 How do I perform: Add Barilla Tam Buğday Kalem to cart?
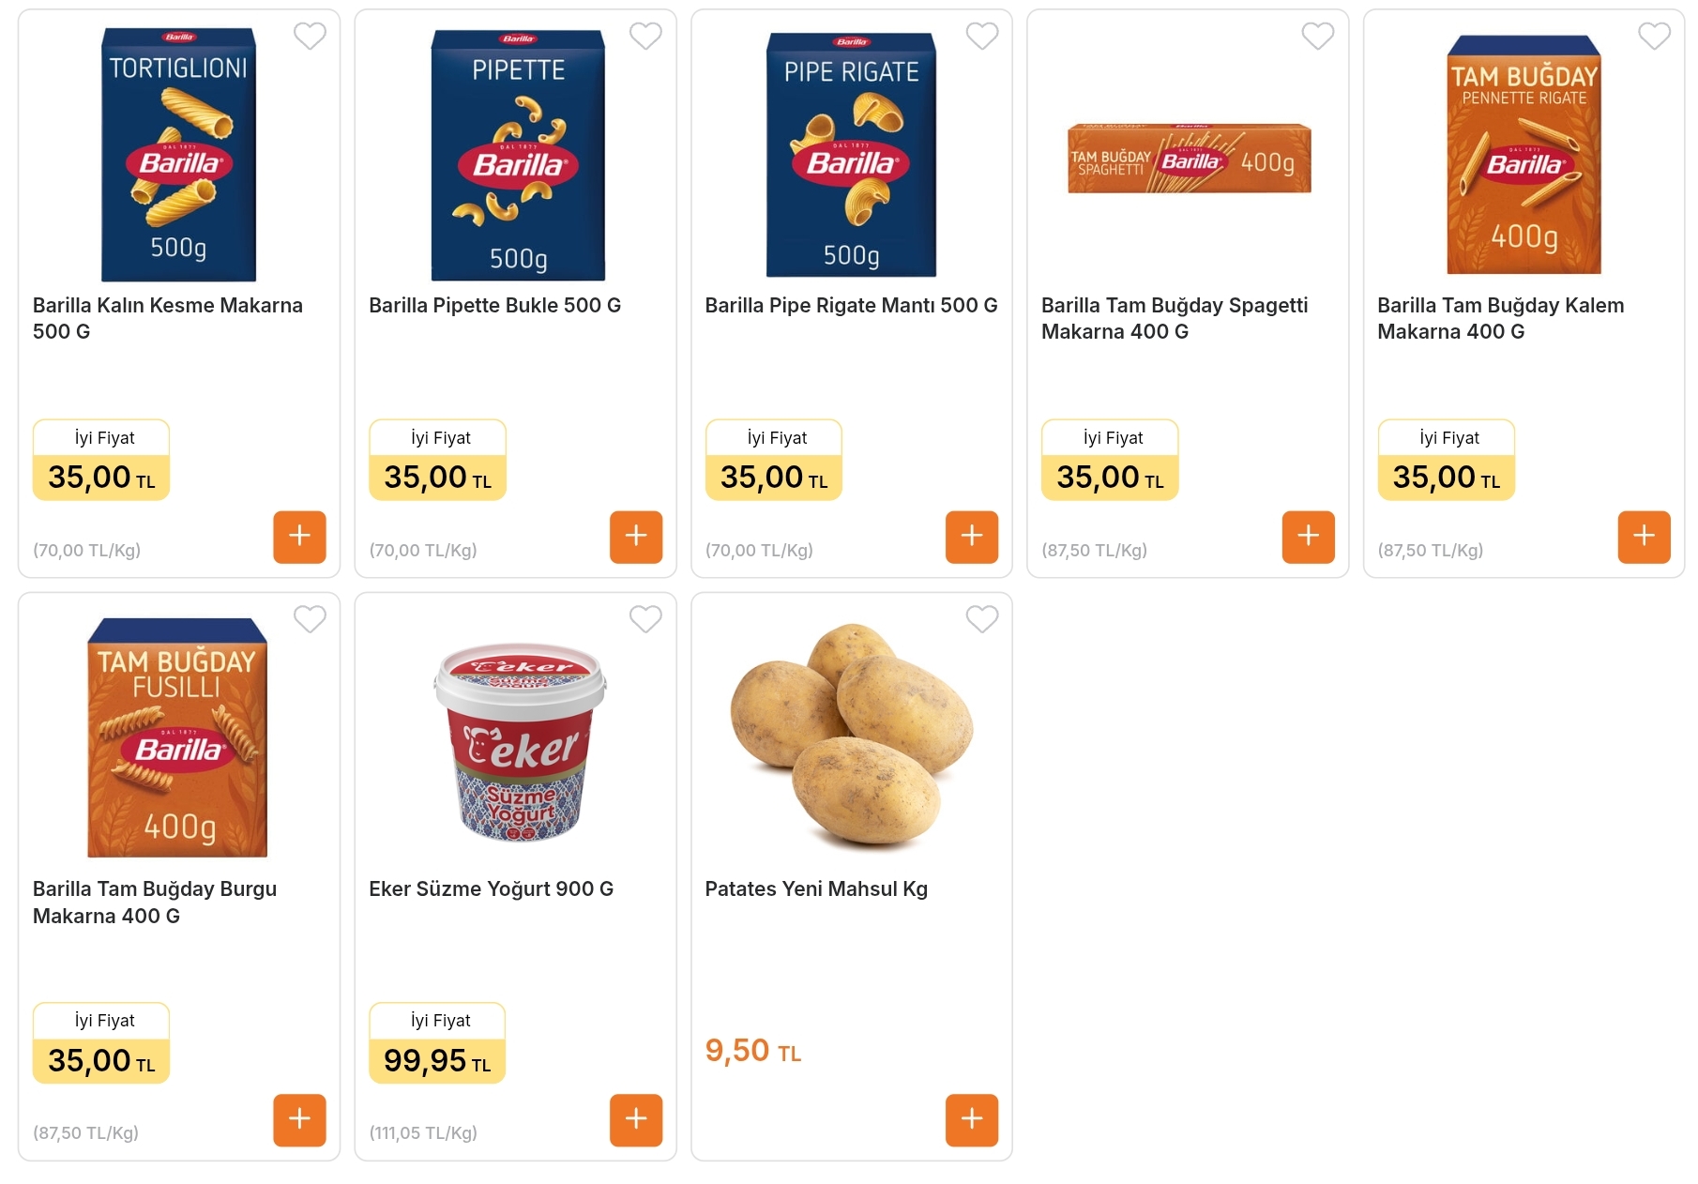(x=1644, y=537)
